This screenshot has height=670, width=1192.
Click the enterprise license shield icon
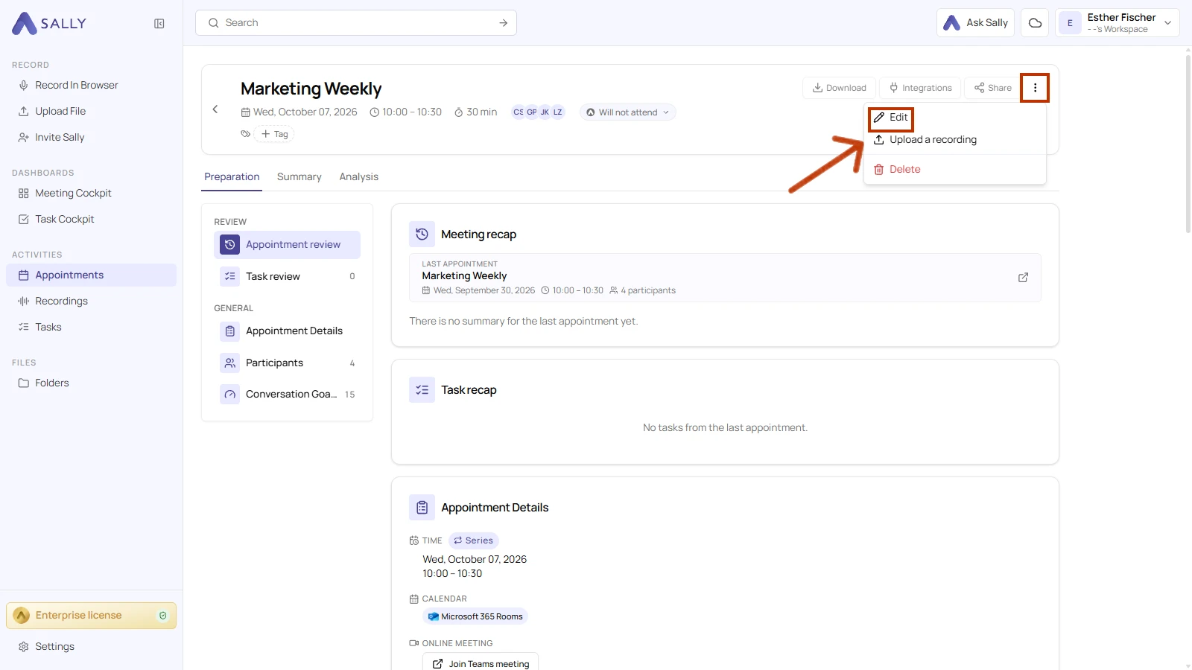163,616
